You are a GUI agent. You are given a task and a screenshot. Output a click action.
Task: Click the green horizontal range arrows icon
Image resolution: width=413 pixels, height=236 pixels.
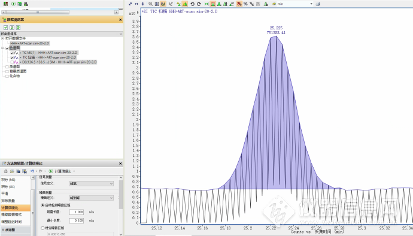(x=206, y=4)
